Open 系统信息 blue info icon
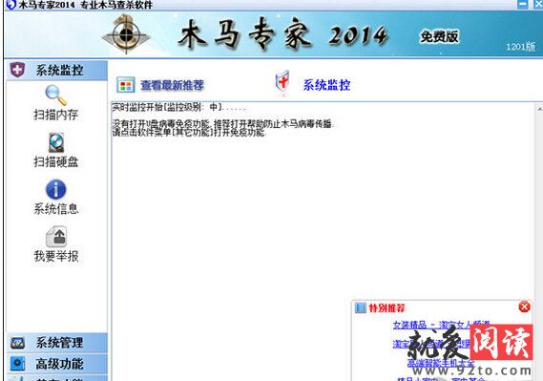 click(55, 189)
